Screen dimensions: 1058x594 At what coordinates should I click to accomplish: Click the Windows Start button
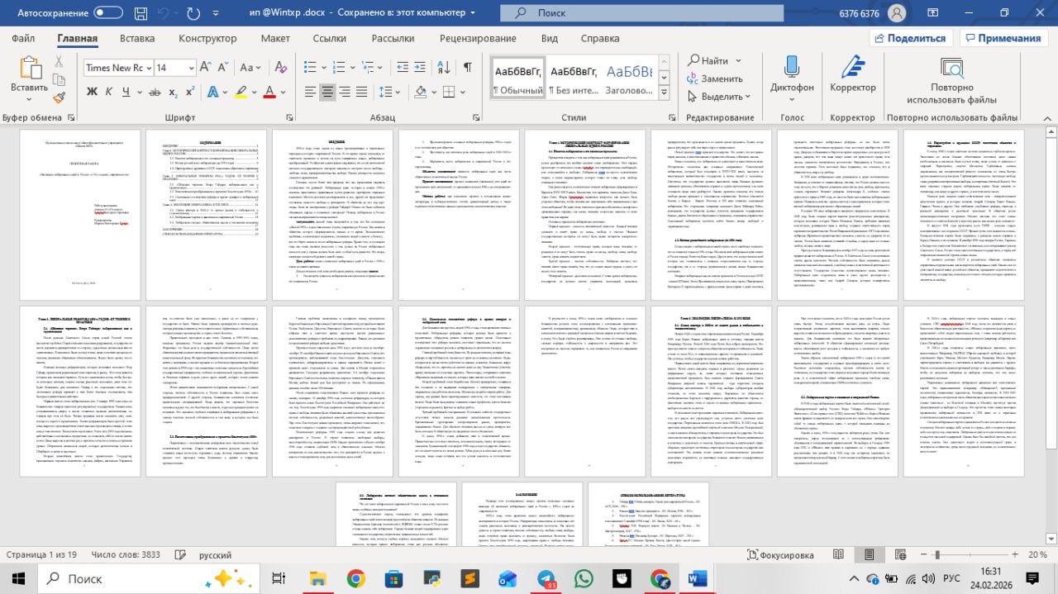(17, 579)
